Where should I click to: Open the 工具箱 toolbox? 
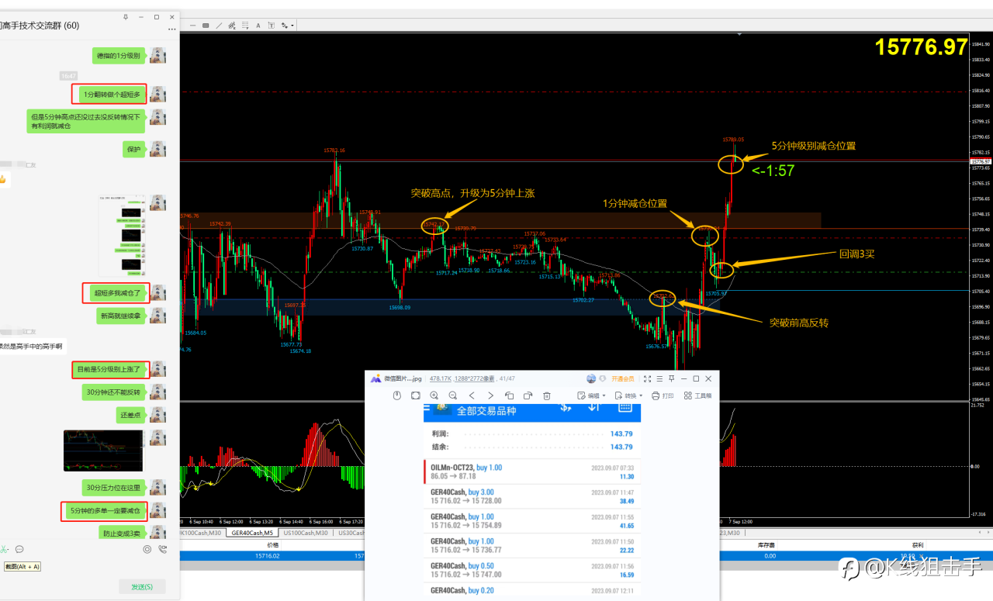[x=697, y=395]
